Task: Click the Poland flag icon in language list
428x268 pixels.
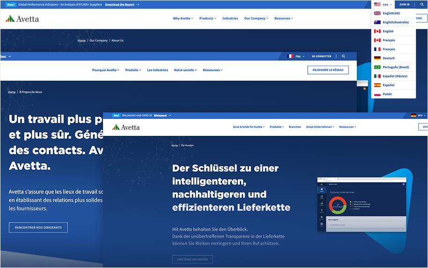Action: (x=377, y=94)
